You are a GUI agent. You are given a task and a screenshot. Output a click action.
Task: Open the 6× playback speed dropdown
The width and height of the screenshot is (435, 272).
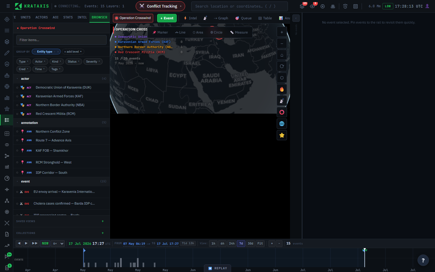tap(58, 244)
